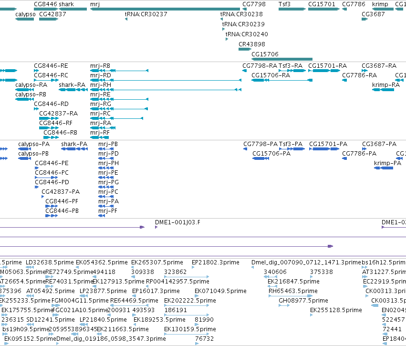Viewport: 406px width, 346px height.
Task: Click the mrj gene label
Action: coord(95,4)
